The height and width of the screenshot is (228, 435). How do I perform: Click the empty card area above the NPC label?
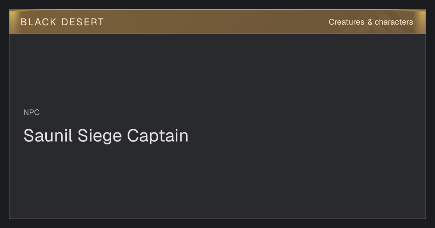click(217, 71)
